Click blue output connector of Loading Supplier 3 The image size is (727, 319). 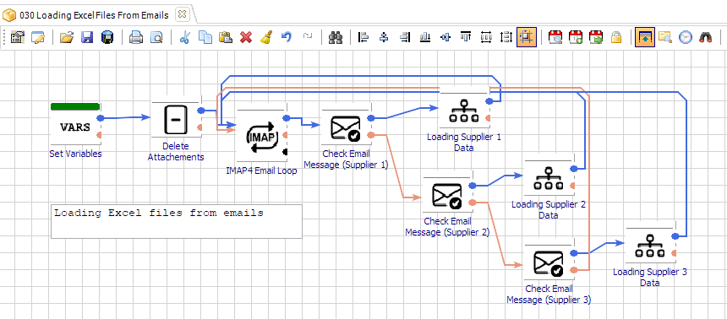(676, 236)
